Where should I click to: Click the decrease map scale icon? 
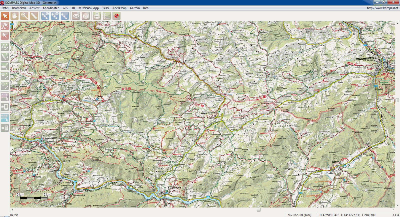click(55, 16)
